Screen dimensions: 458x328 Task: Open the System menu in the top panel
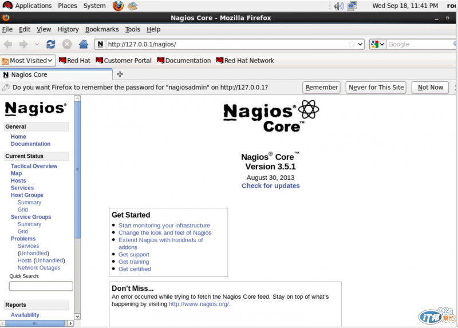94,6
